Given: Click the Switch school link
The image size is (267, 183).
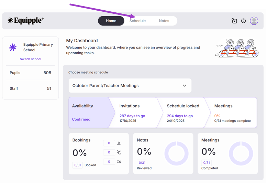Looking at the screenshot, I should click(31, 59).
